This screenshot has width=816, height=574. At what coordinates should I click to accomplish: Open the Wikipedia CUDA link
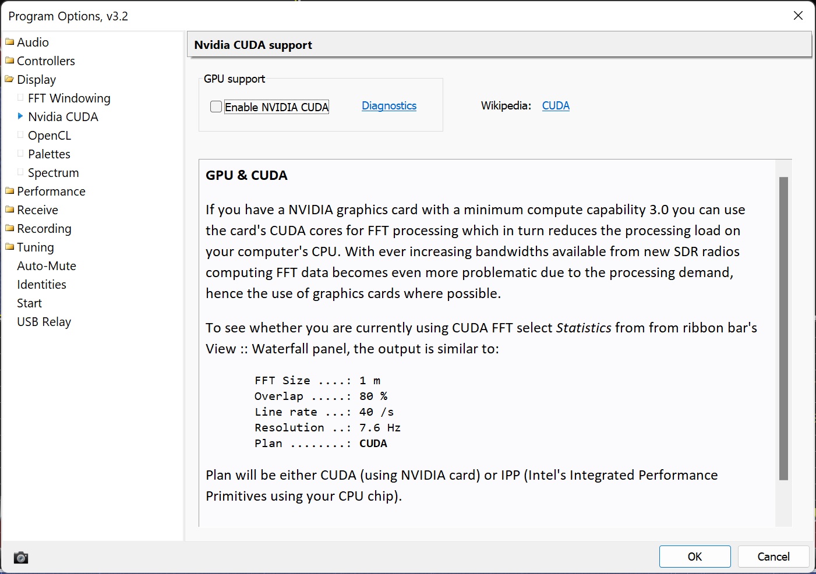[556, 106]
